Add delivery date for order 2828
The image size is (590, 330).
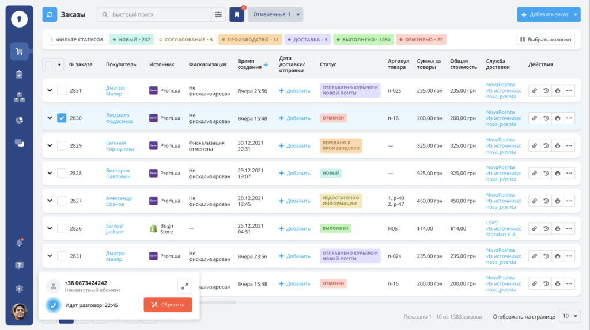pyautogui.click(x=294, y=173)
